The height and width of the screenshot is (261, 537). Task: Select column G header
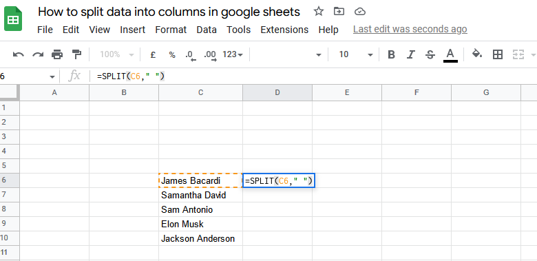486,92
